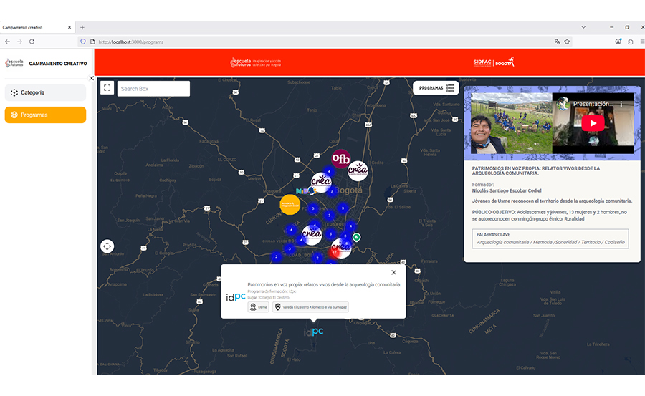
Task: Click the fullscreen map icon
Action: pos(107,88)
